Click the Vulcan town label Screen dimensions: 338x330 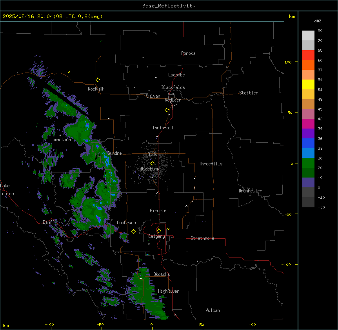click(213, 310)
